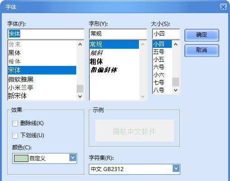Click size list scroll up arrow

click(x=175, y=44)
